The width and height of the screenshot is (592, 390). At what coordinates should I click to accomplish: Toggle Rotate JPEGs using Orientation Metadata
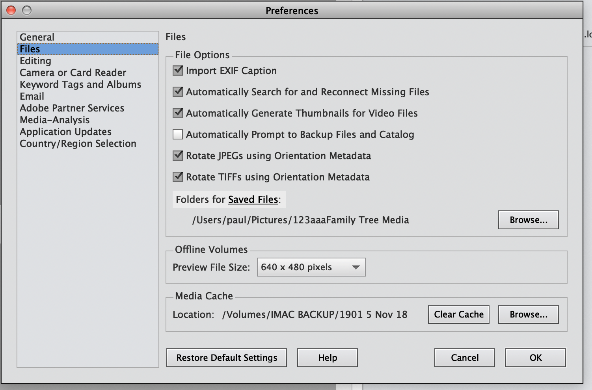pyautogui.click(x=178, y=156)
